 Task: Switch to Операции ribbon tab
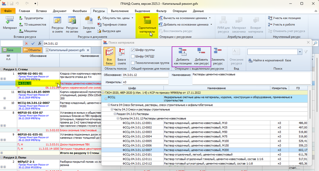[x=179, y=11]
